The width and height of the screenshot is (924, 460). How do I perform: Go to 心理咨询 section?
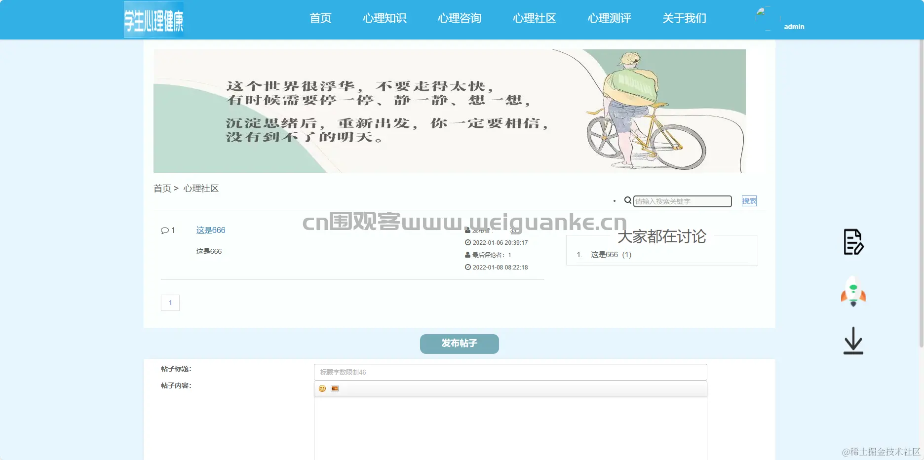tap(460, 18)
